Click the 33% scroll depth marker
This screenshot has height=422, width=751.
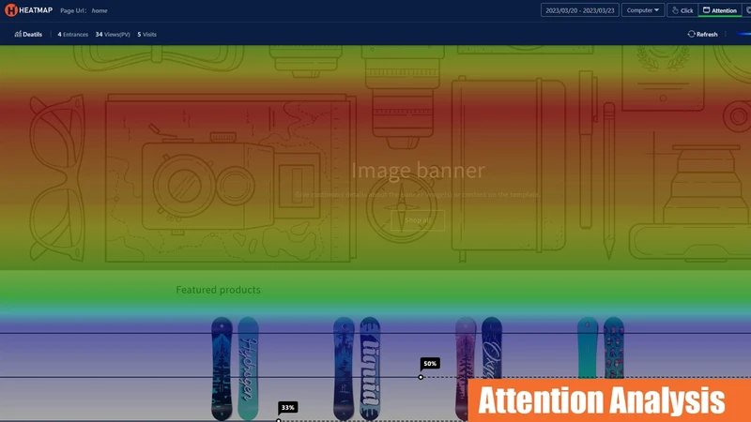pyautogui.click(x=287, y=408)
